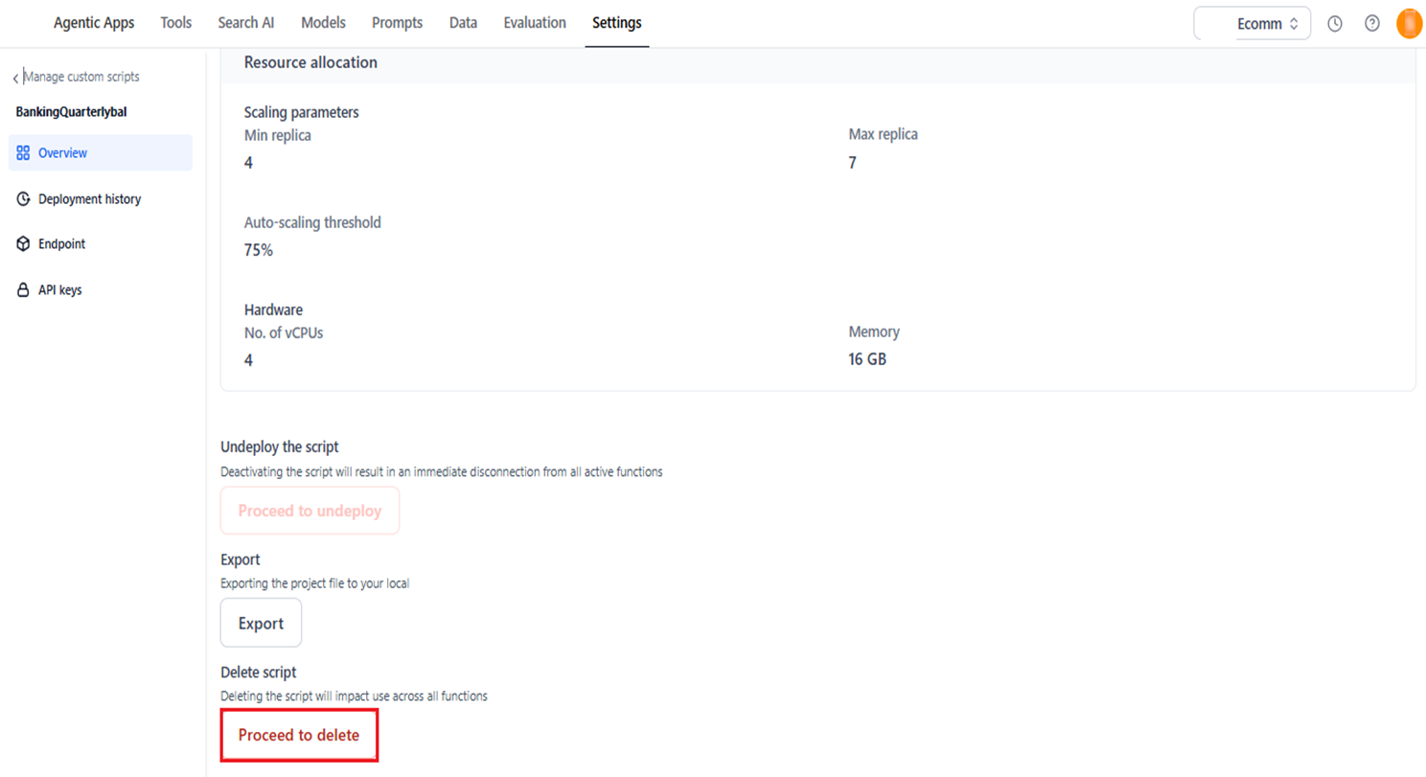Click the Endpoint cube icon
Screen dimensions: 1426x777
pos(21,243)
